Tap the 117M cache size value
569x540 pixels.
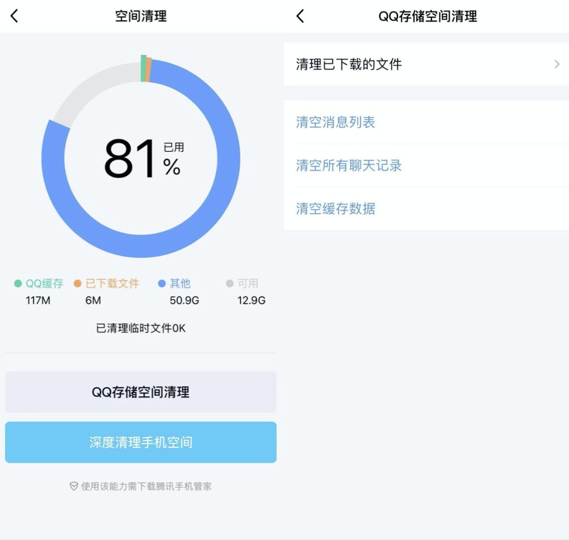pyautogui.click(x=38, y=300)
